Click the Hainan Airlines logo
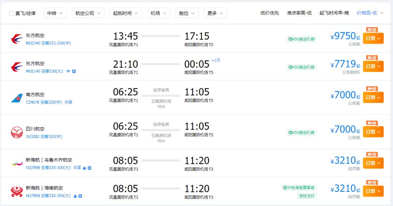Screen dimensions: 393x206 tap(17, 191)
